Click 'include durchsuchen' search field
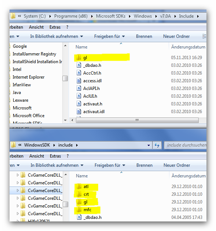Image resolution: width=216 pixels, height=231 pixels. click(186, 145)
